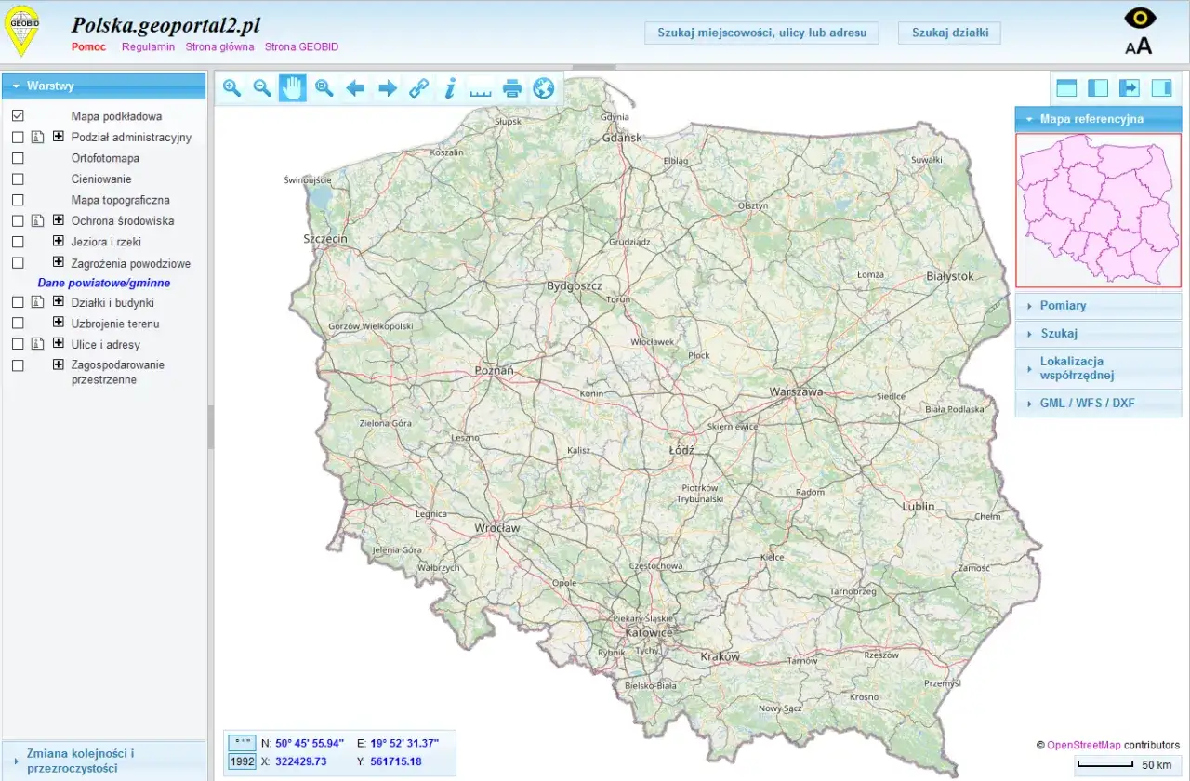Toggle the right panel layout icon
The height and width of the screenshot is (781, 1190).
tap(1161, 88)
